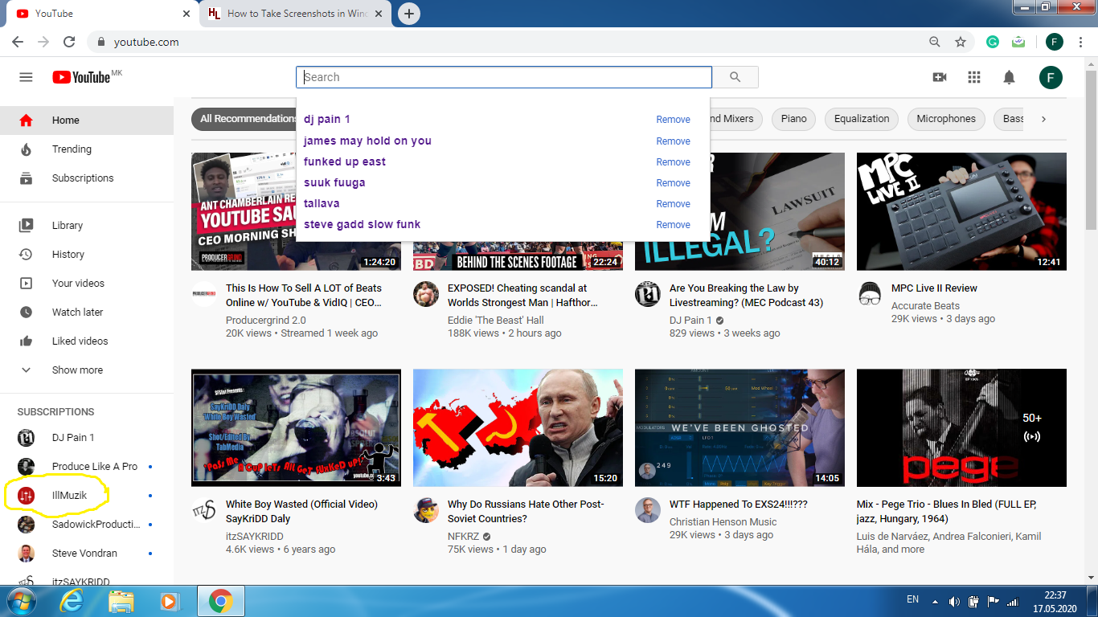Open the Windows Start button
Image resolution: width=1098 pixels, height=617 pixels.
(x=20, y=601)
